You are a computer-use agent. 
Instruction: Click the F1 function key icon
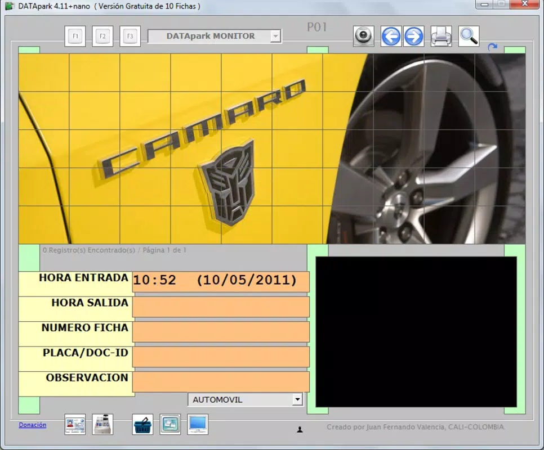tap(75, 36)
